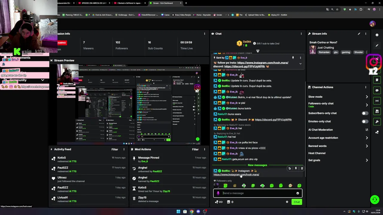Open Windows Start button on taskbar
Image resolution: width=383 pixels, height=215 pixels.
(x=178, y=211)
